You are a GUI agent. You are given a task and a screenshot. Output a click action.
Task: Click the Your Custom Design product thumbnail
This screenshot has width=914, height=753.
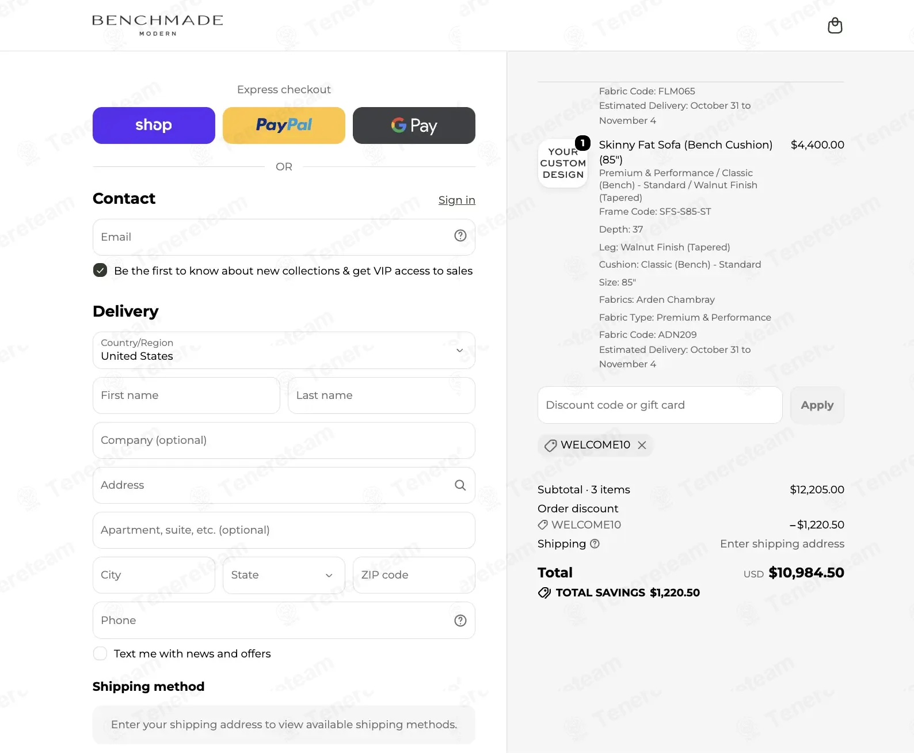563,163
